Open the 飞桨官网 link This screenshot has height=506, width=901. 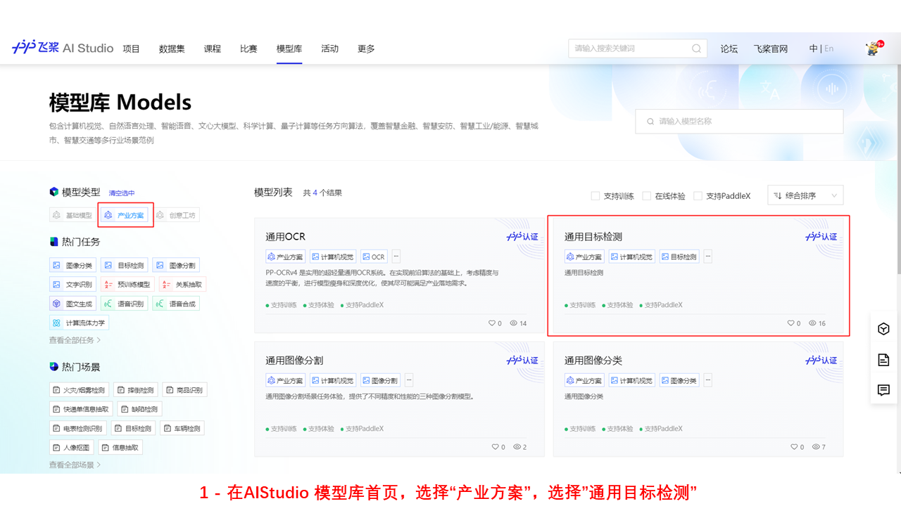(771, 48)
